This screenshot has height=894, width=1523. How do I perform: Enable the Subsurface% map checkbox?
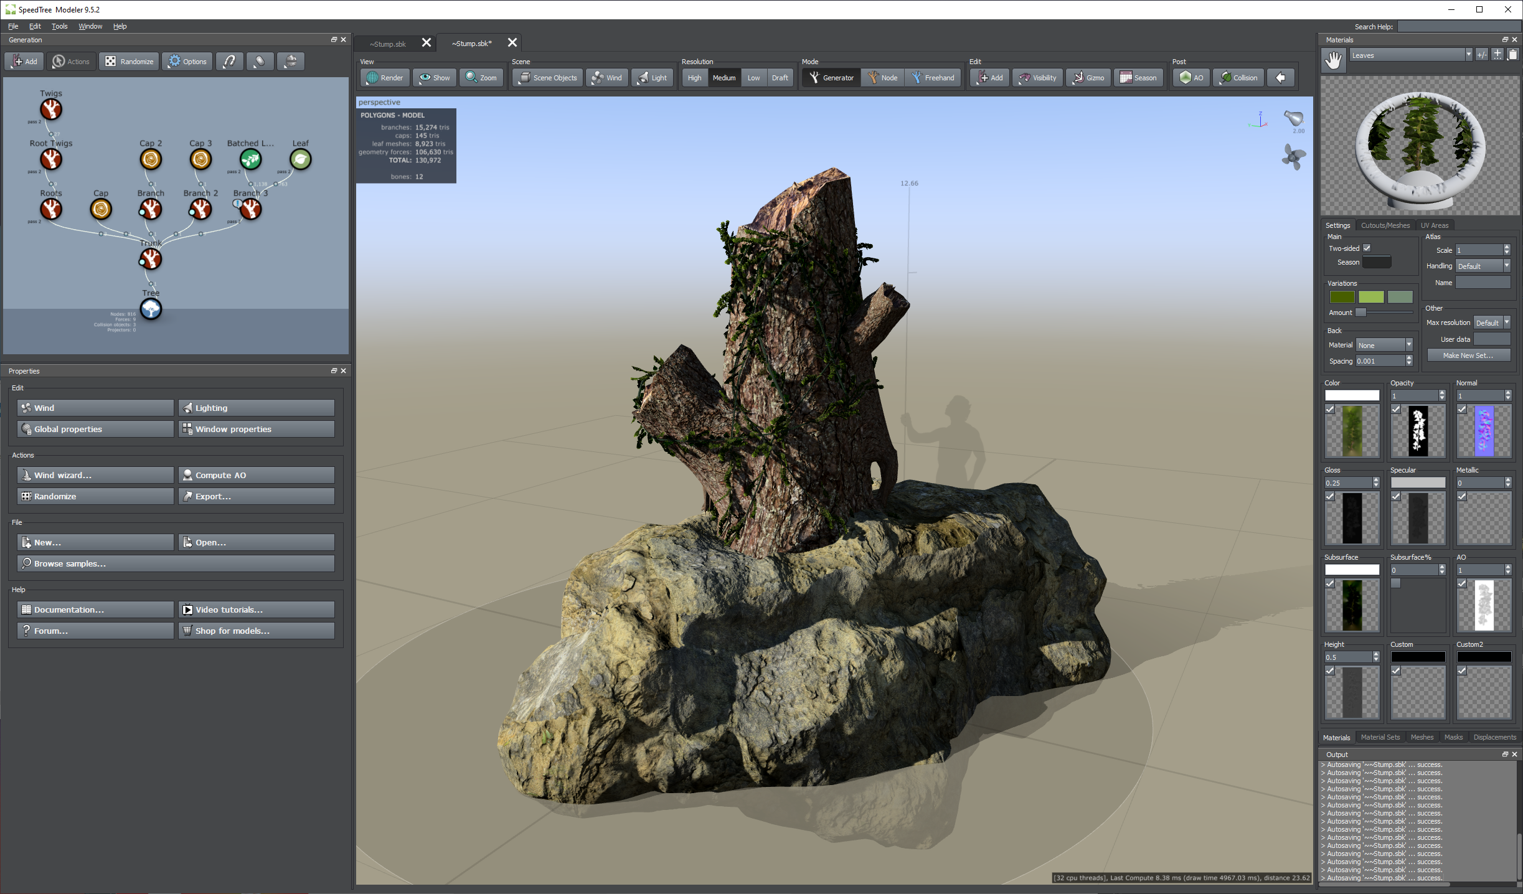click(x=1395, y=583)
